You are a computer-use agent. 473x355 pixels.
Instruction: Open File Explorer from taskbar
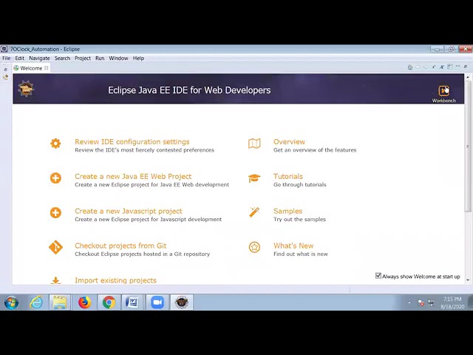60,302
